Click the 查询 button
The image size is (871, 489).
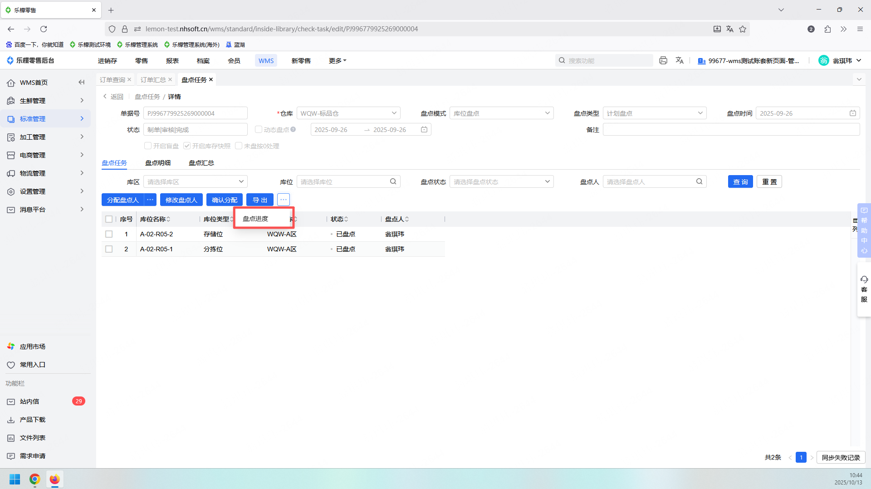[740, 181]
